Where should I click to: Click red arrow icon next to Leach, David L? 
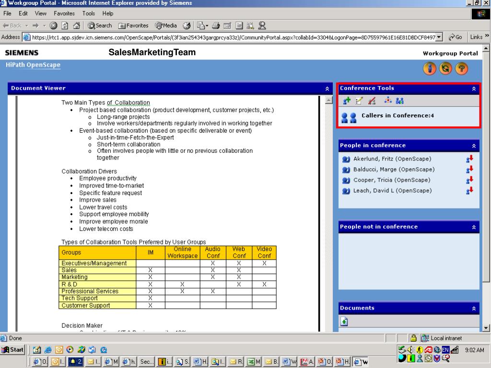coord(469,191)
